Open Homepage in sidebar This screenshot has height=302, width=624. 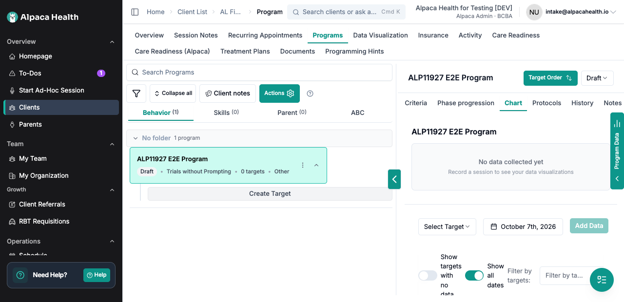[x=61, y=56]
